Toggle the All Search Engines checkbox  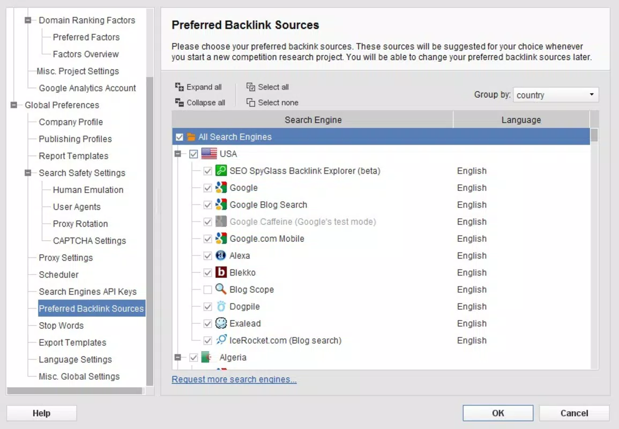point(179,137)
